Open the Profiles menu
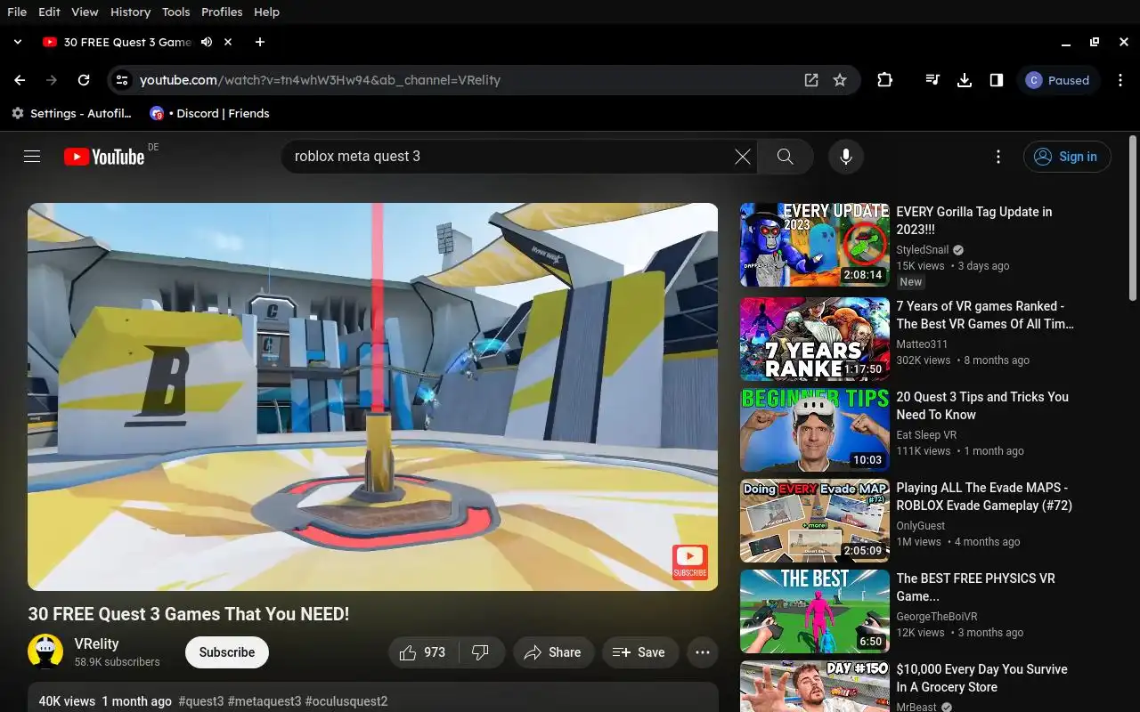Viewport: 1140px width, 712px height. [x=222, y=12]
